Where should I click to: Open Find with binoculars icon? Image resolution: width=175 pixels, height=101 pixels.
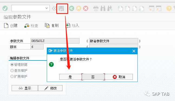(x=103, y=8)
